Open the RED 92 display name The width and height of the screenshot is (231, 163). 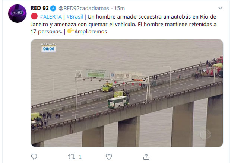click(39, 8)
